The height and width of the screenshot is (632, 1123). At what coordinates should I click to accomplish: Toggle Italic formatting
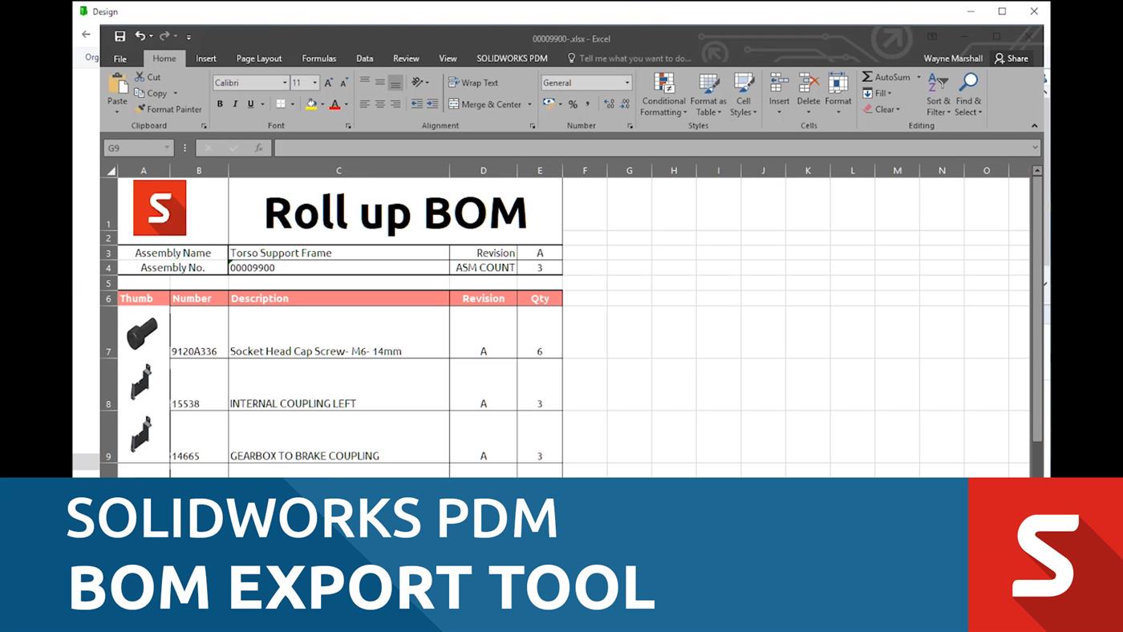click(x=233, y=103)
